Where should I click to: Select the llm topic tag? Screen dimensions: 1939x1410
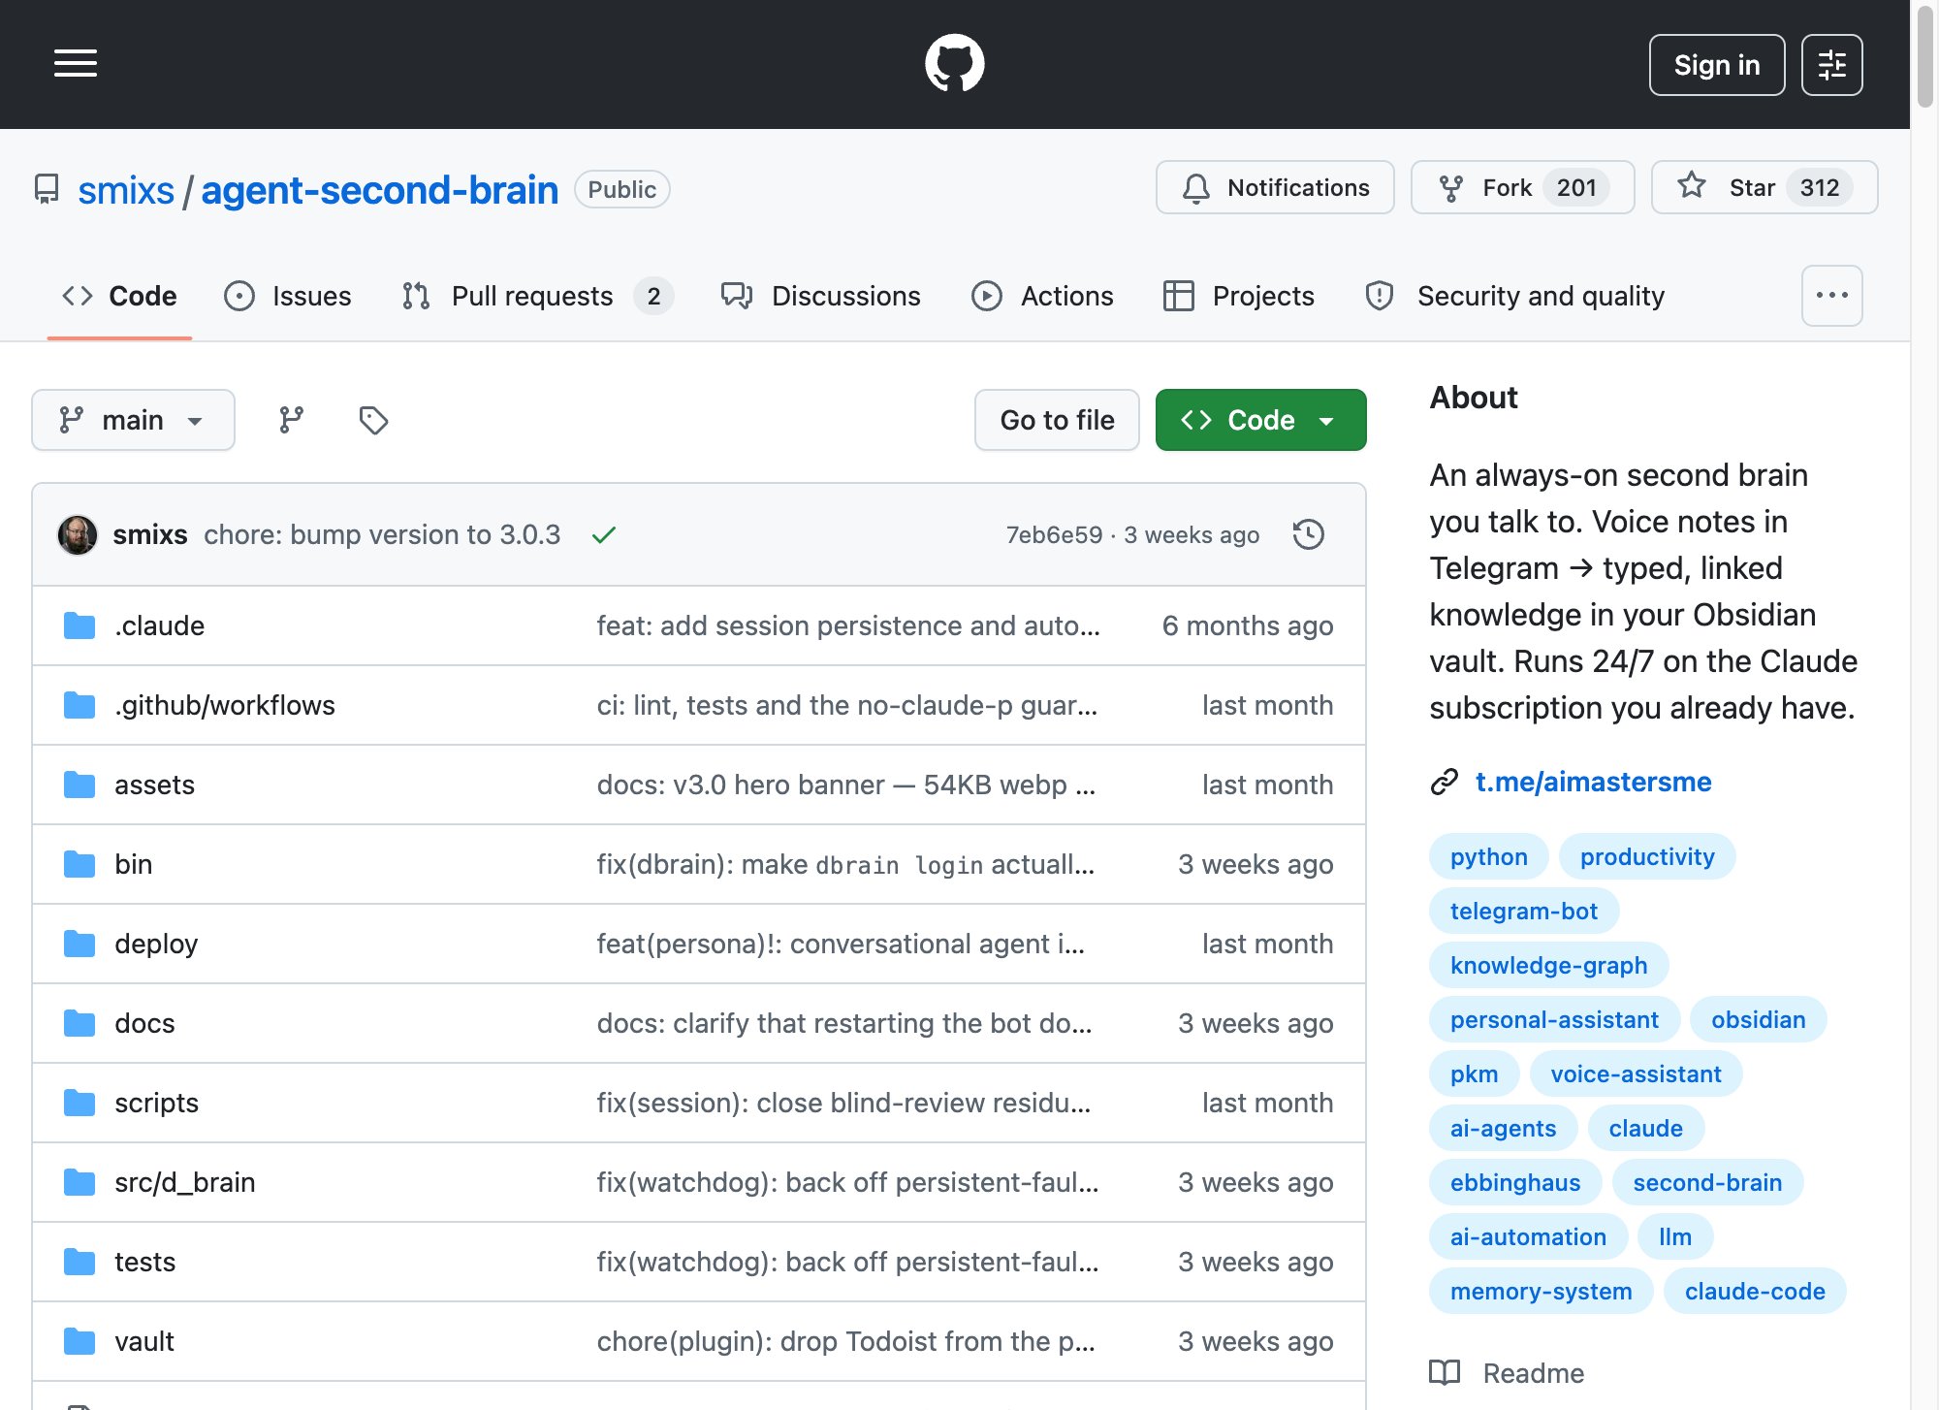[x=1674, y=1236]
